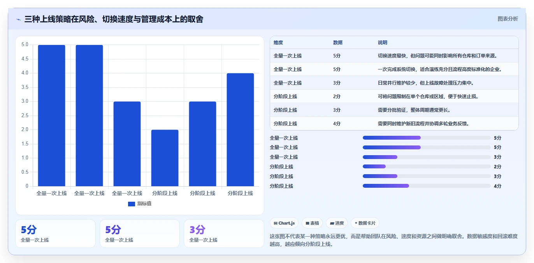This screenshot has width=534, height=263.
Task: Click the description 可将问题限制在单个仓库或区域，便于快速止损
Action: (x=428, y=97)
